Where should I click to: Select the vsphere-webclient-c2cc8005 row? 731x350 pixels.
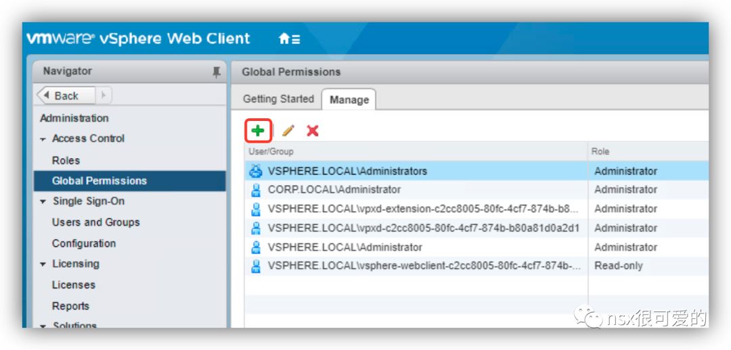coord(477,266)
